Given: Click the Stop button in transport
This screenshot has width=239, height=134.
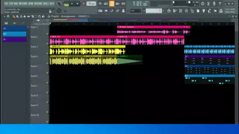Looking at the screenshot, I should click(x=77, y=4).
